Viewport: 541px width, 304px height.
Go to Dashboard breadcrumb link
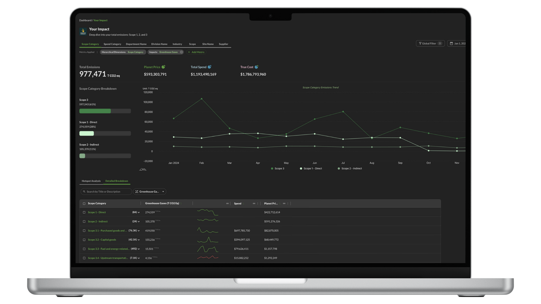(85, 20)
